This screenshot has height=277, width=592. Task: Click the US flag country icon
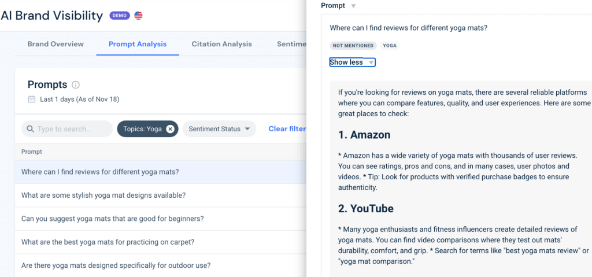138,16
